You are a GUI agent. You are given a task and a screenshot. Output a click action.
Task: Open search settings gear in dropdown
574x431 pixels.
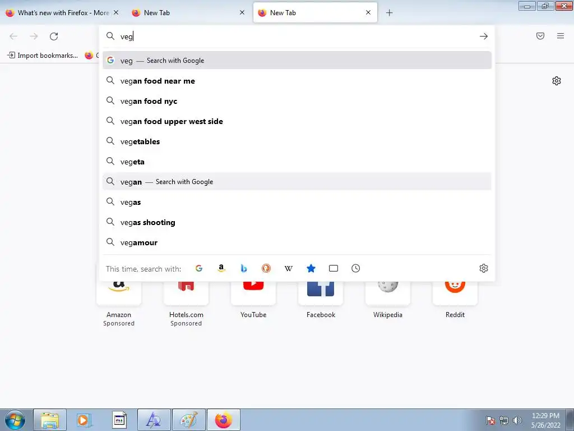click(x=484, y=268)
